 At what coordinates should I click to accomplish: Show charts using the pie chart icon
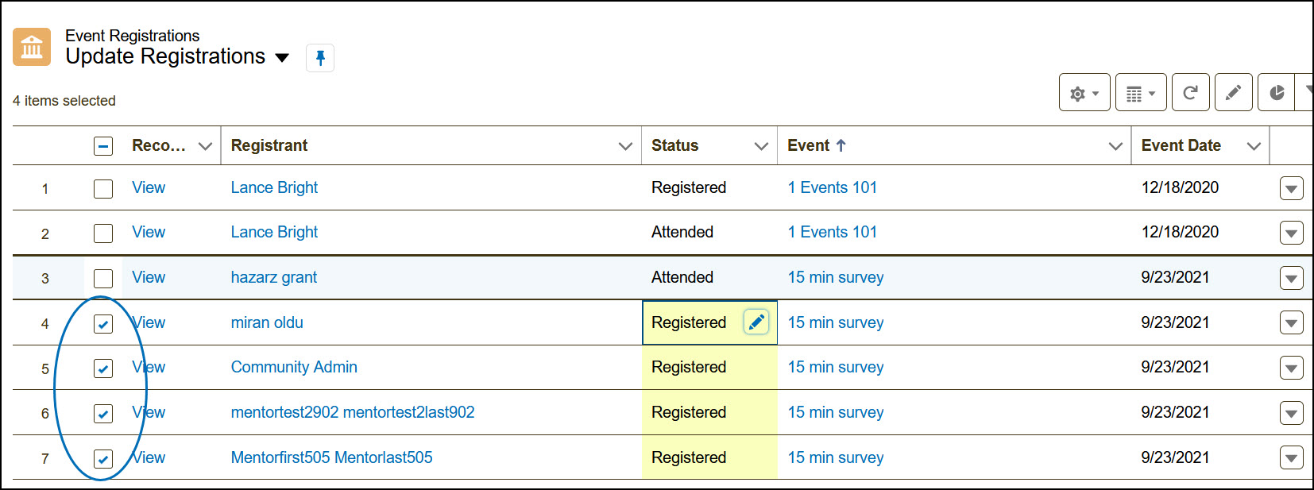point(1277,93)
